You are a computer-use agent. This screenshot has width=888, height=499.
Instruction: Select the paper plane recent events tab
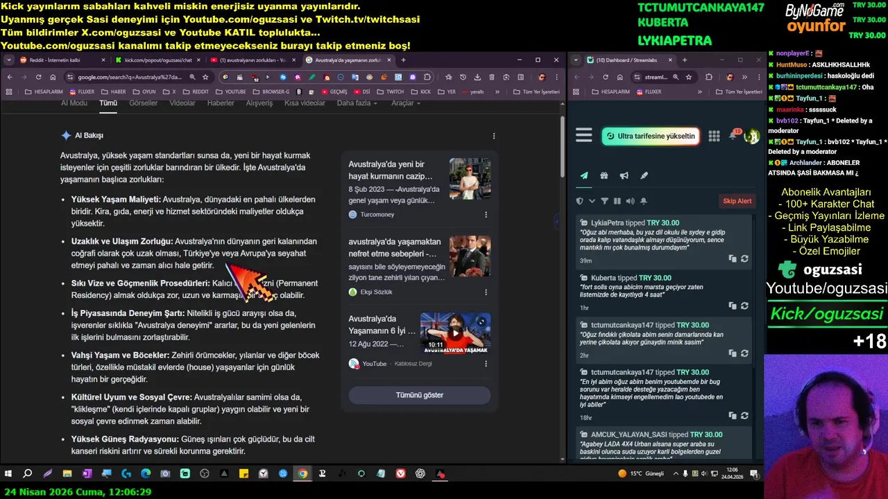click(584, 175)
